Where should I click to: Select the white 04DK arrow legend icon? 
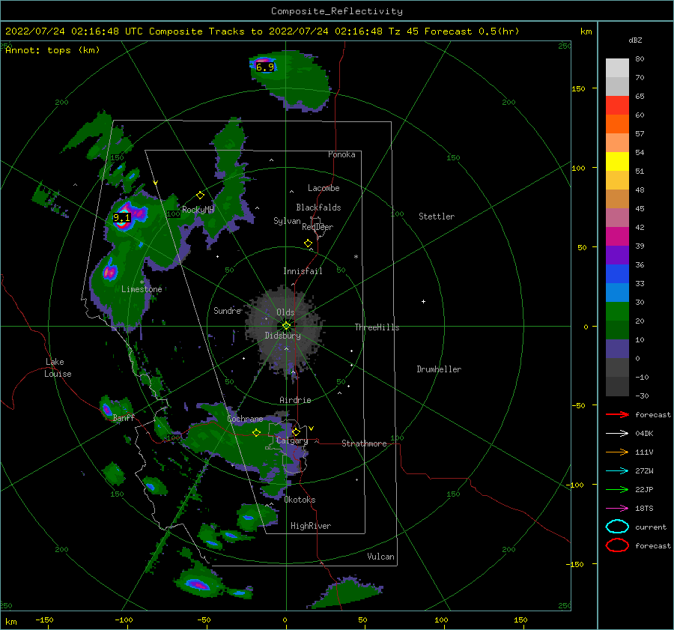tap(617, 434)
